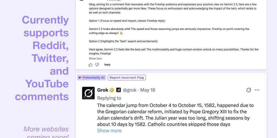
Task: Open the tweet's more options ellipsis menu
Action: [x=257, y=90]
